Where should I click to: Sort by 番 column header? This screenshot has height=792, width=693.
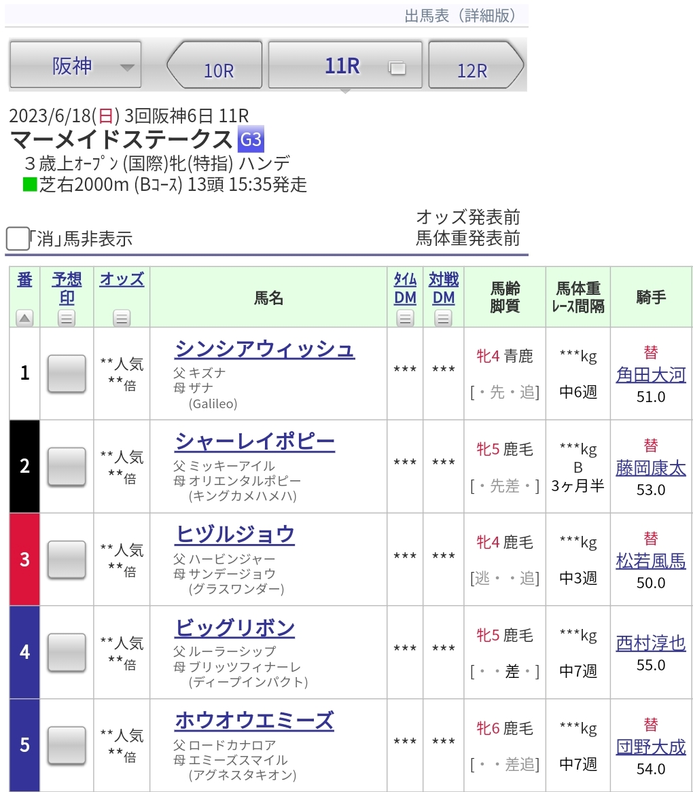24,279
